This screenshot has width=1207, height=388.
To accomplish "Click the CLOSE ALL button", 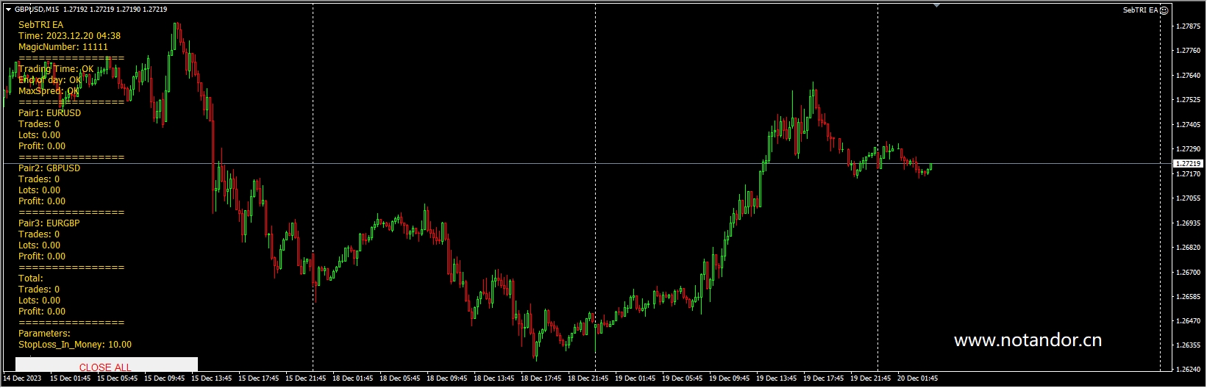I will tap(106, 366).
